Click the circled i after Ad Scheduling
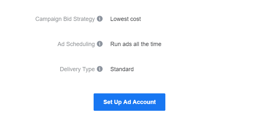258x123 pixels. tap(100, 44)
